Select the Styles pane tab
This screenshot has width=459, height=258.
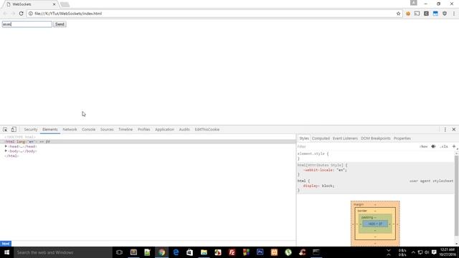[x=304, y=138]
